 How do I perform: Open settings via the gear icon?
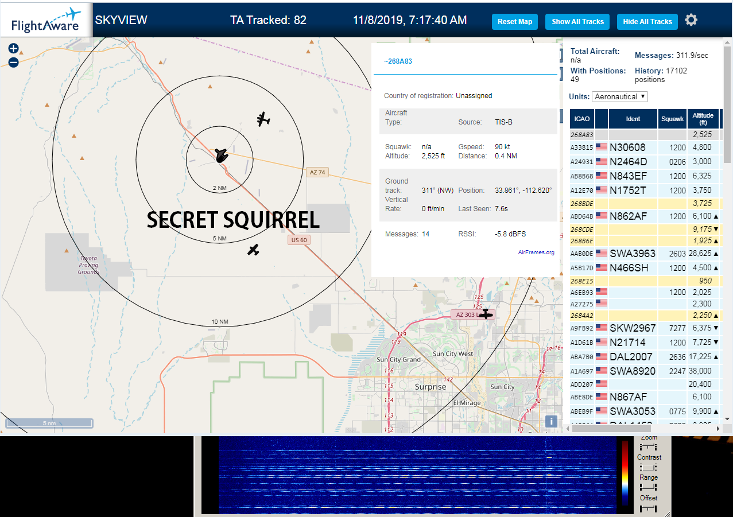(x=691, y=20)
